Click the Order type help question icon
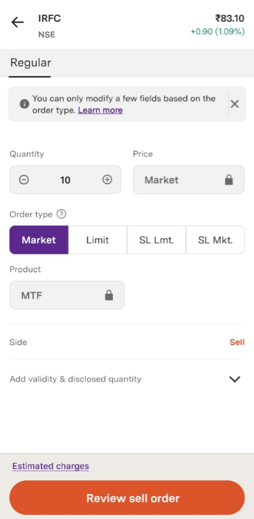The width and height of the screenshot is (254, 519). (62, 214)
